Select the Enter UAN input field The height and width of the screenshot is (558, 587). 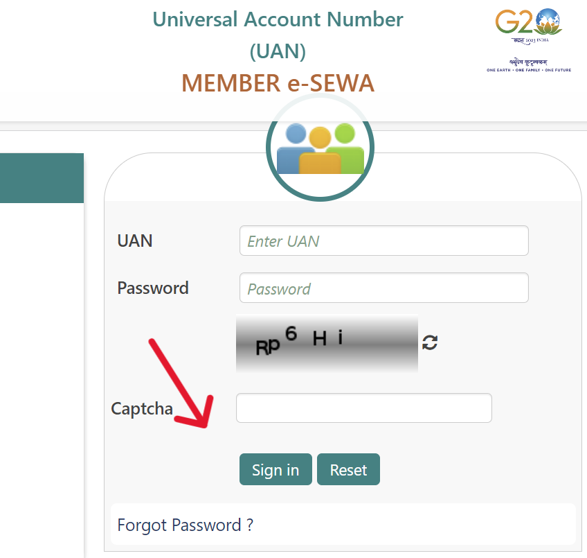(383, 240)
